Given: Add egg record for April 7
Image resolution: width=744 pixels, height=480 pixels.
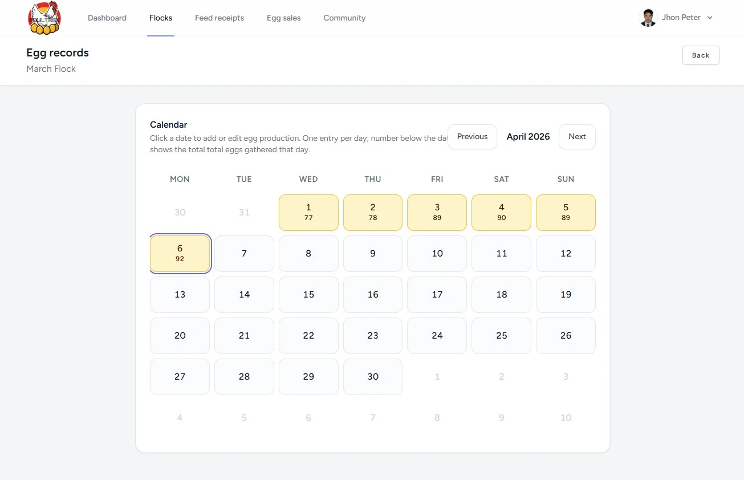Looking at the screenshot, I should (244, 254).
